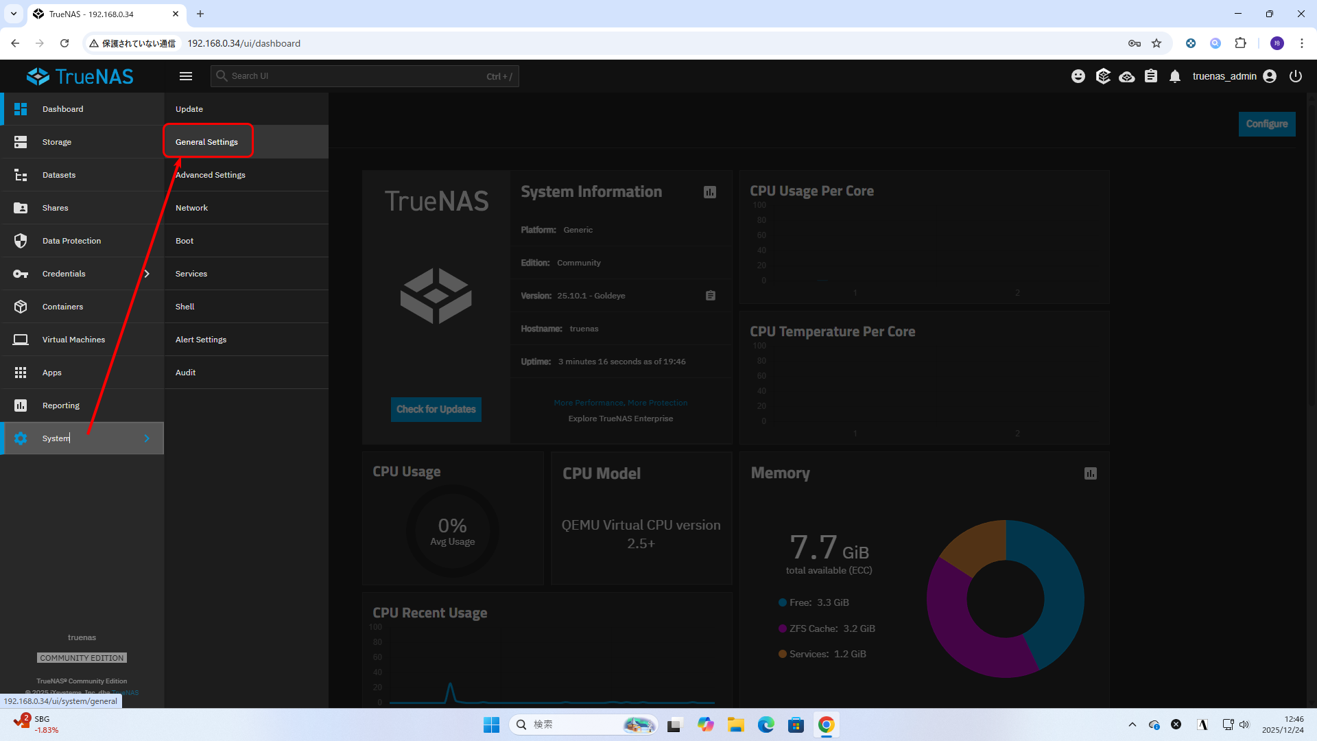Open Chrome from Windows taskbar
The image size is (1317, 741).
point(827,725)
